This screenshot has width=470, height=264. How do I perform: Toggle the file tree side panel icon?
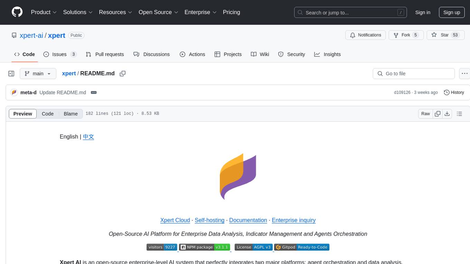click(11, 74)
